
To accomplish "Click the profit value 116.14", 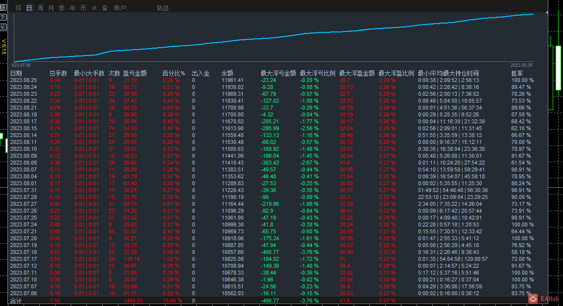I will [131, 259].
